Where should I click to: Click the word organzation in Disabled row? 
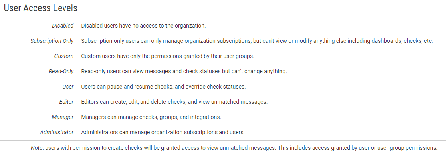(191, 26)
